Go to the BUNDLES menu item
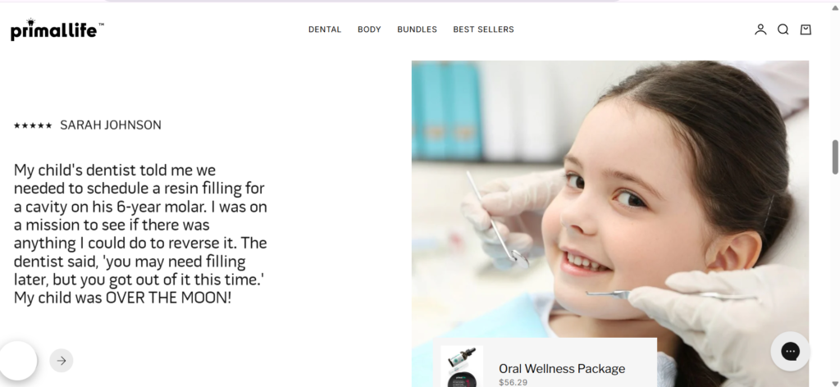 tap(417, 30)
